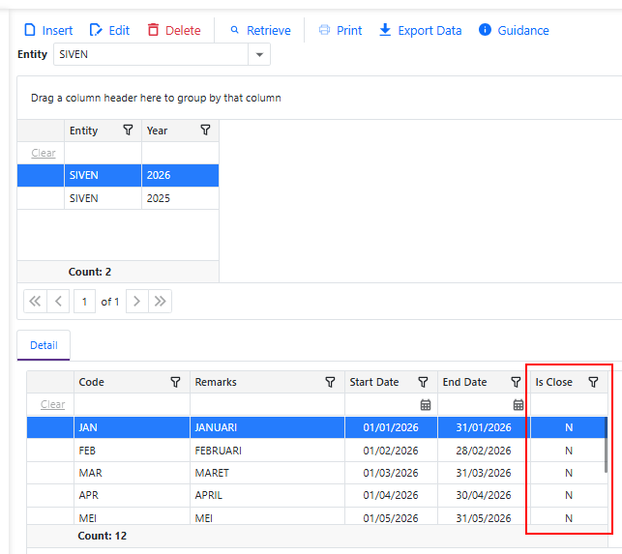
Task: Click the FEBRUARI remarks cell
Action: (267, 451)
